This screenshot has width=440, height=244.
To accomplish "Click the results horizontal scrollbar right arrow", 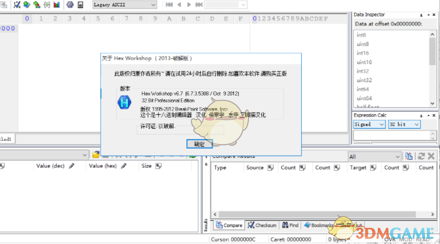I will point(432,214).
